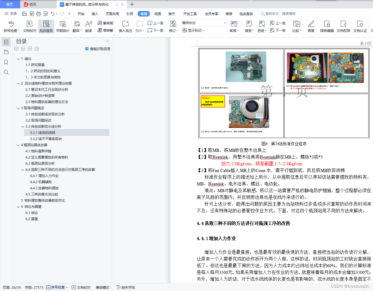
Task: Jump to '5 物料摆放整体改善前后对比'
Action: pyautogui.click(x=43, y=201)
